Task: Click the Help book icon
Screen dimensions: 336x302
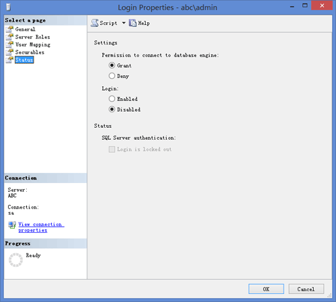Action: tap(132, 23)
